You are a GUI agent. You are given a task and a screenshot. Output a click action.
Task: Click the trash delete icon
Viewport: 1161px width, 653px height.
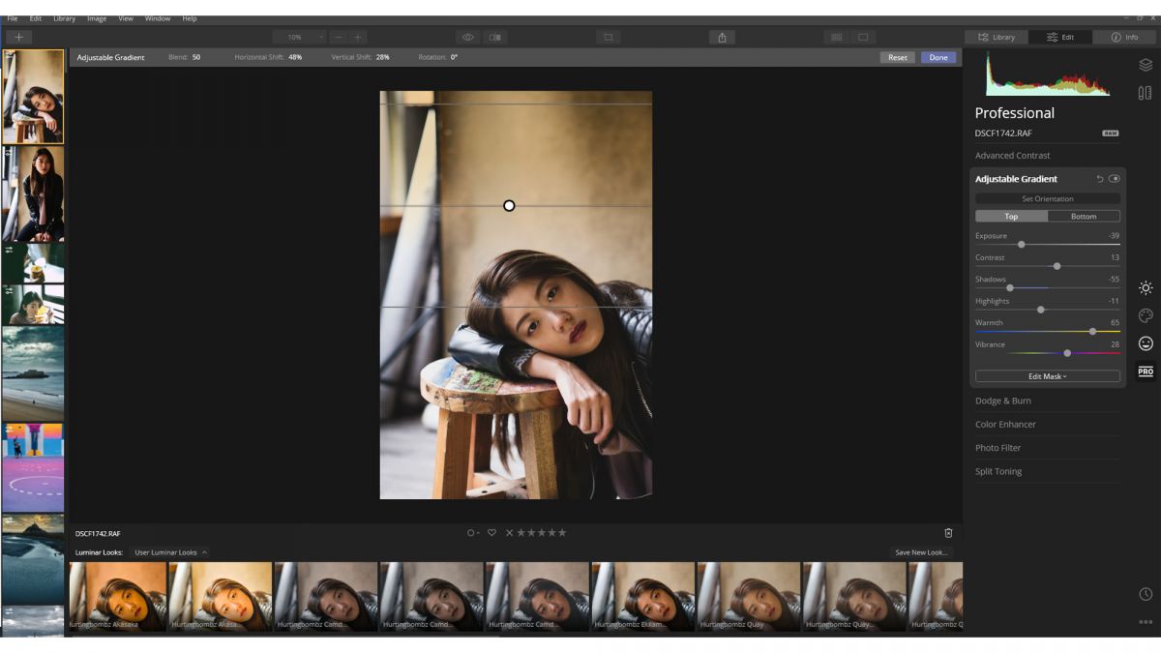tap(948, 533)
